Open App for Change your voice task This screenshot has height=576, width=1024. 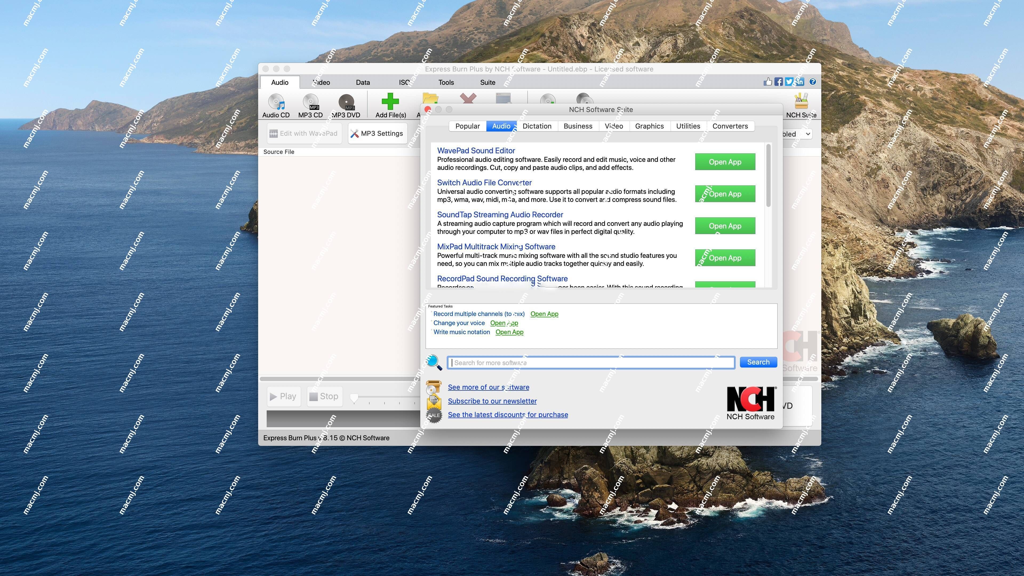pyautogui.click(x=504, y=323)
